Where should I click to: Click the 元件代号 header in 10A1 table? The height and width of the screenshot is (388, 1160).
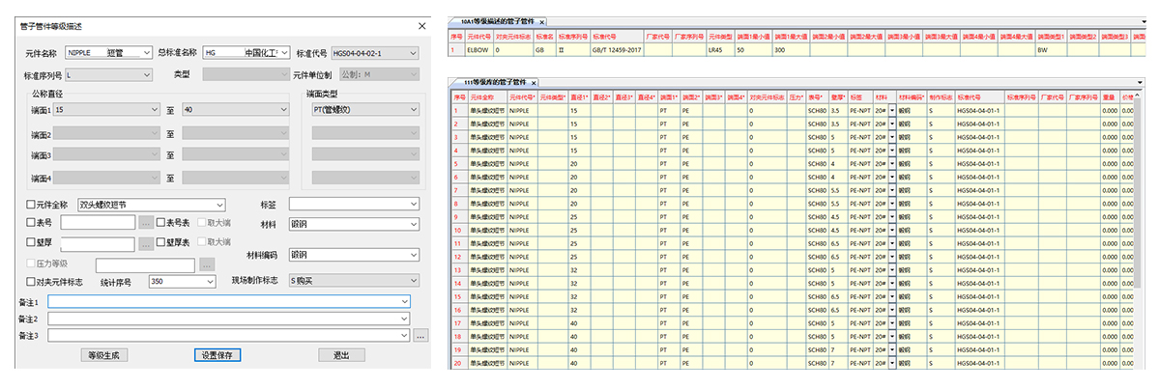tap(480, 36)
